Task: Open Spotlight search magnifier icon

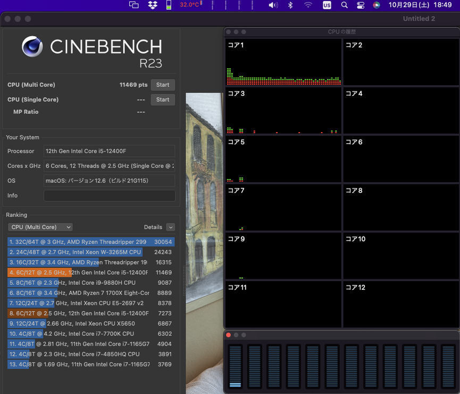Action: tap(345, 5)
